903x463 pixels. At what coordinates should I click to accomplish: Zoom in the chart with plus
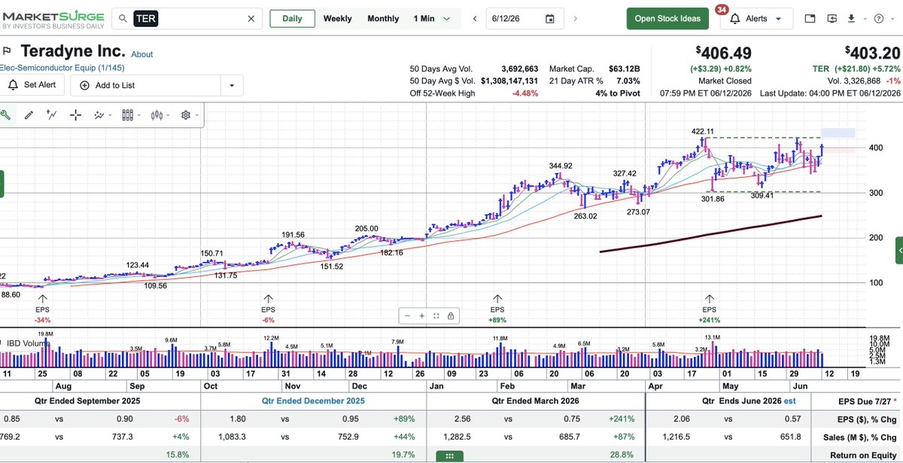[421, 316]
